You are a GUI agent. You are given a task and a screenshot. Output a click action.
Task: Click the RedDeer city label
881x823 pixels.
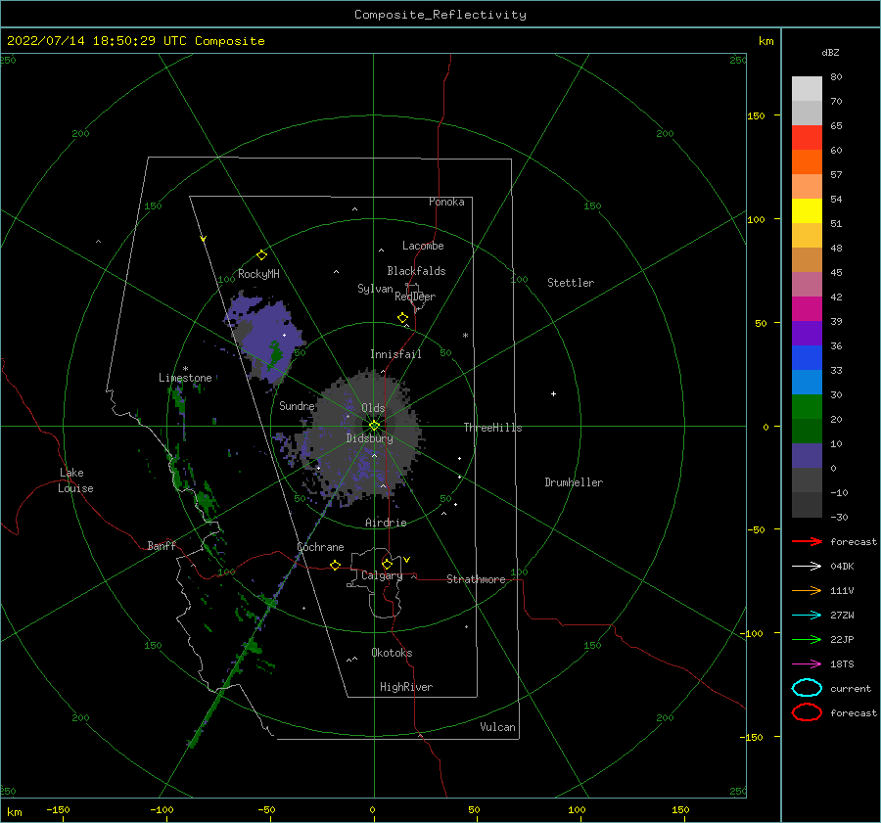pyautogui.click(x=415, y=297)
